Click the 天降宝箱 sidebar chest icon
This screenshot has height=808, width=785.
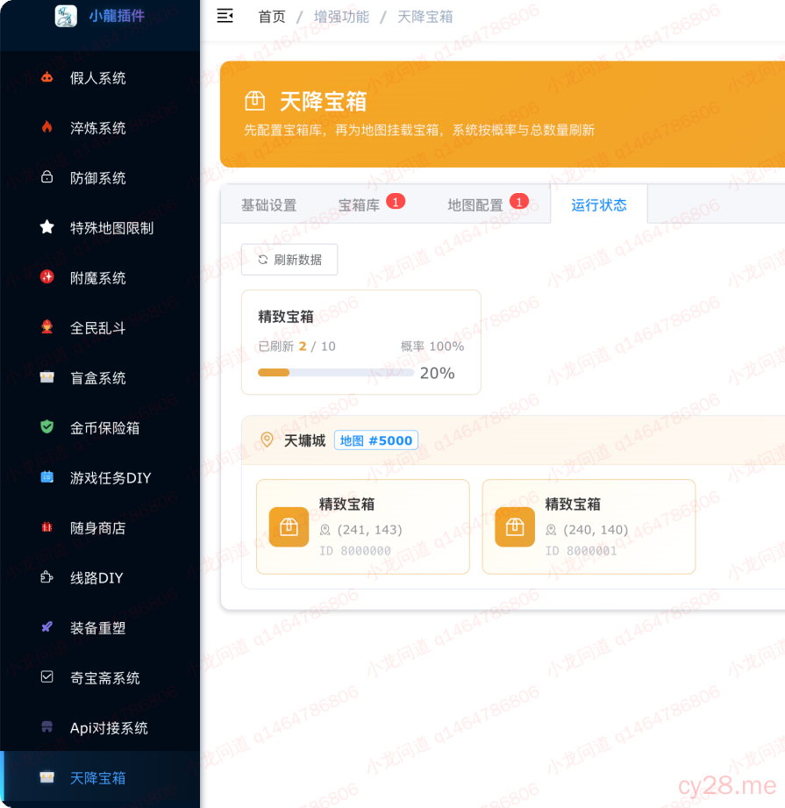click(46, 777)
